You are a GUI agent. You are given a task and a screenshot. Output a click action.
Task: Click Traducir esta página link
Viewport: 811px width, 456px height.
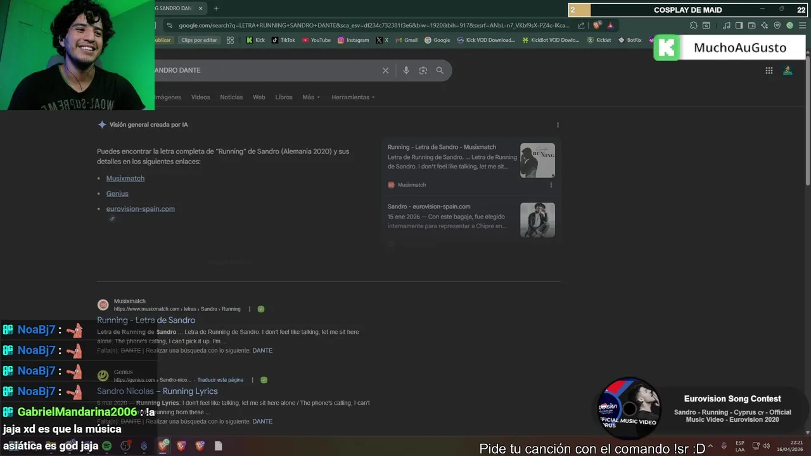tap(220, 380)
